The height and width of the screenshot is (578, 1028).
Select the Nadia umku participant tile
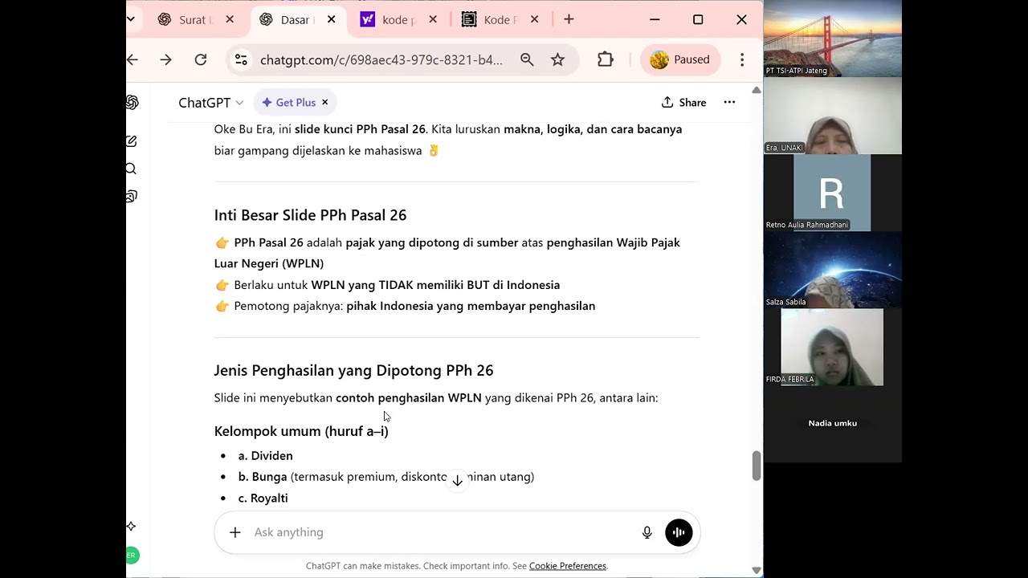coord(832,423)
